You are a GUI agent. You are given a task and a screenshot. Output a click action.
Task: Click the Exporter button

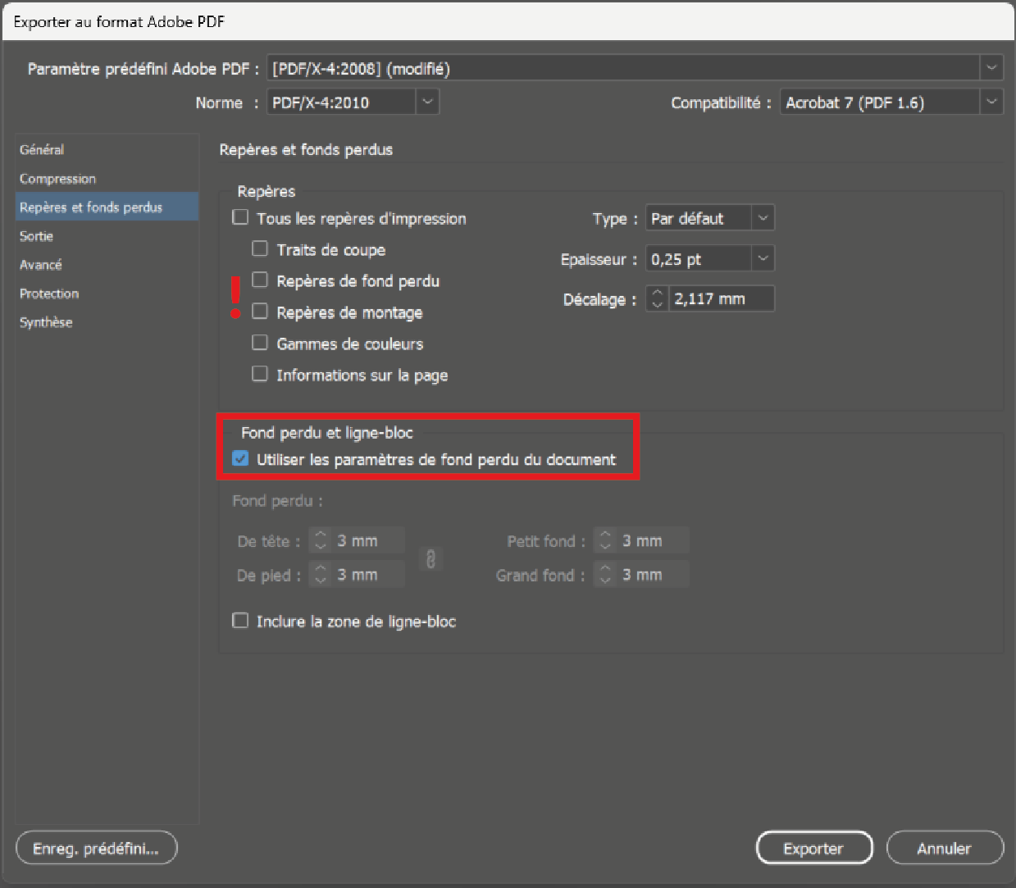[813, 849]
